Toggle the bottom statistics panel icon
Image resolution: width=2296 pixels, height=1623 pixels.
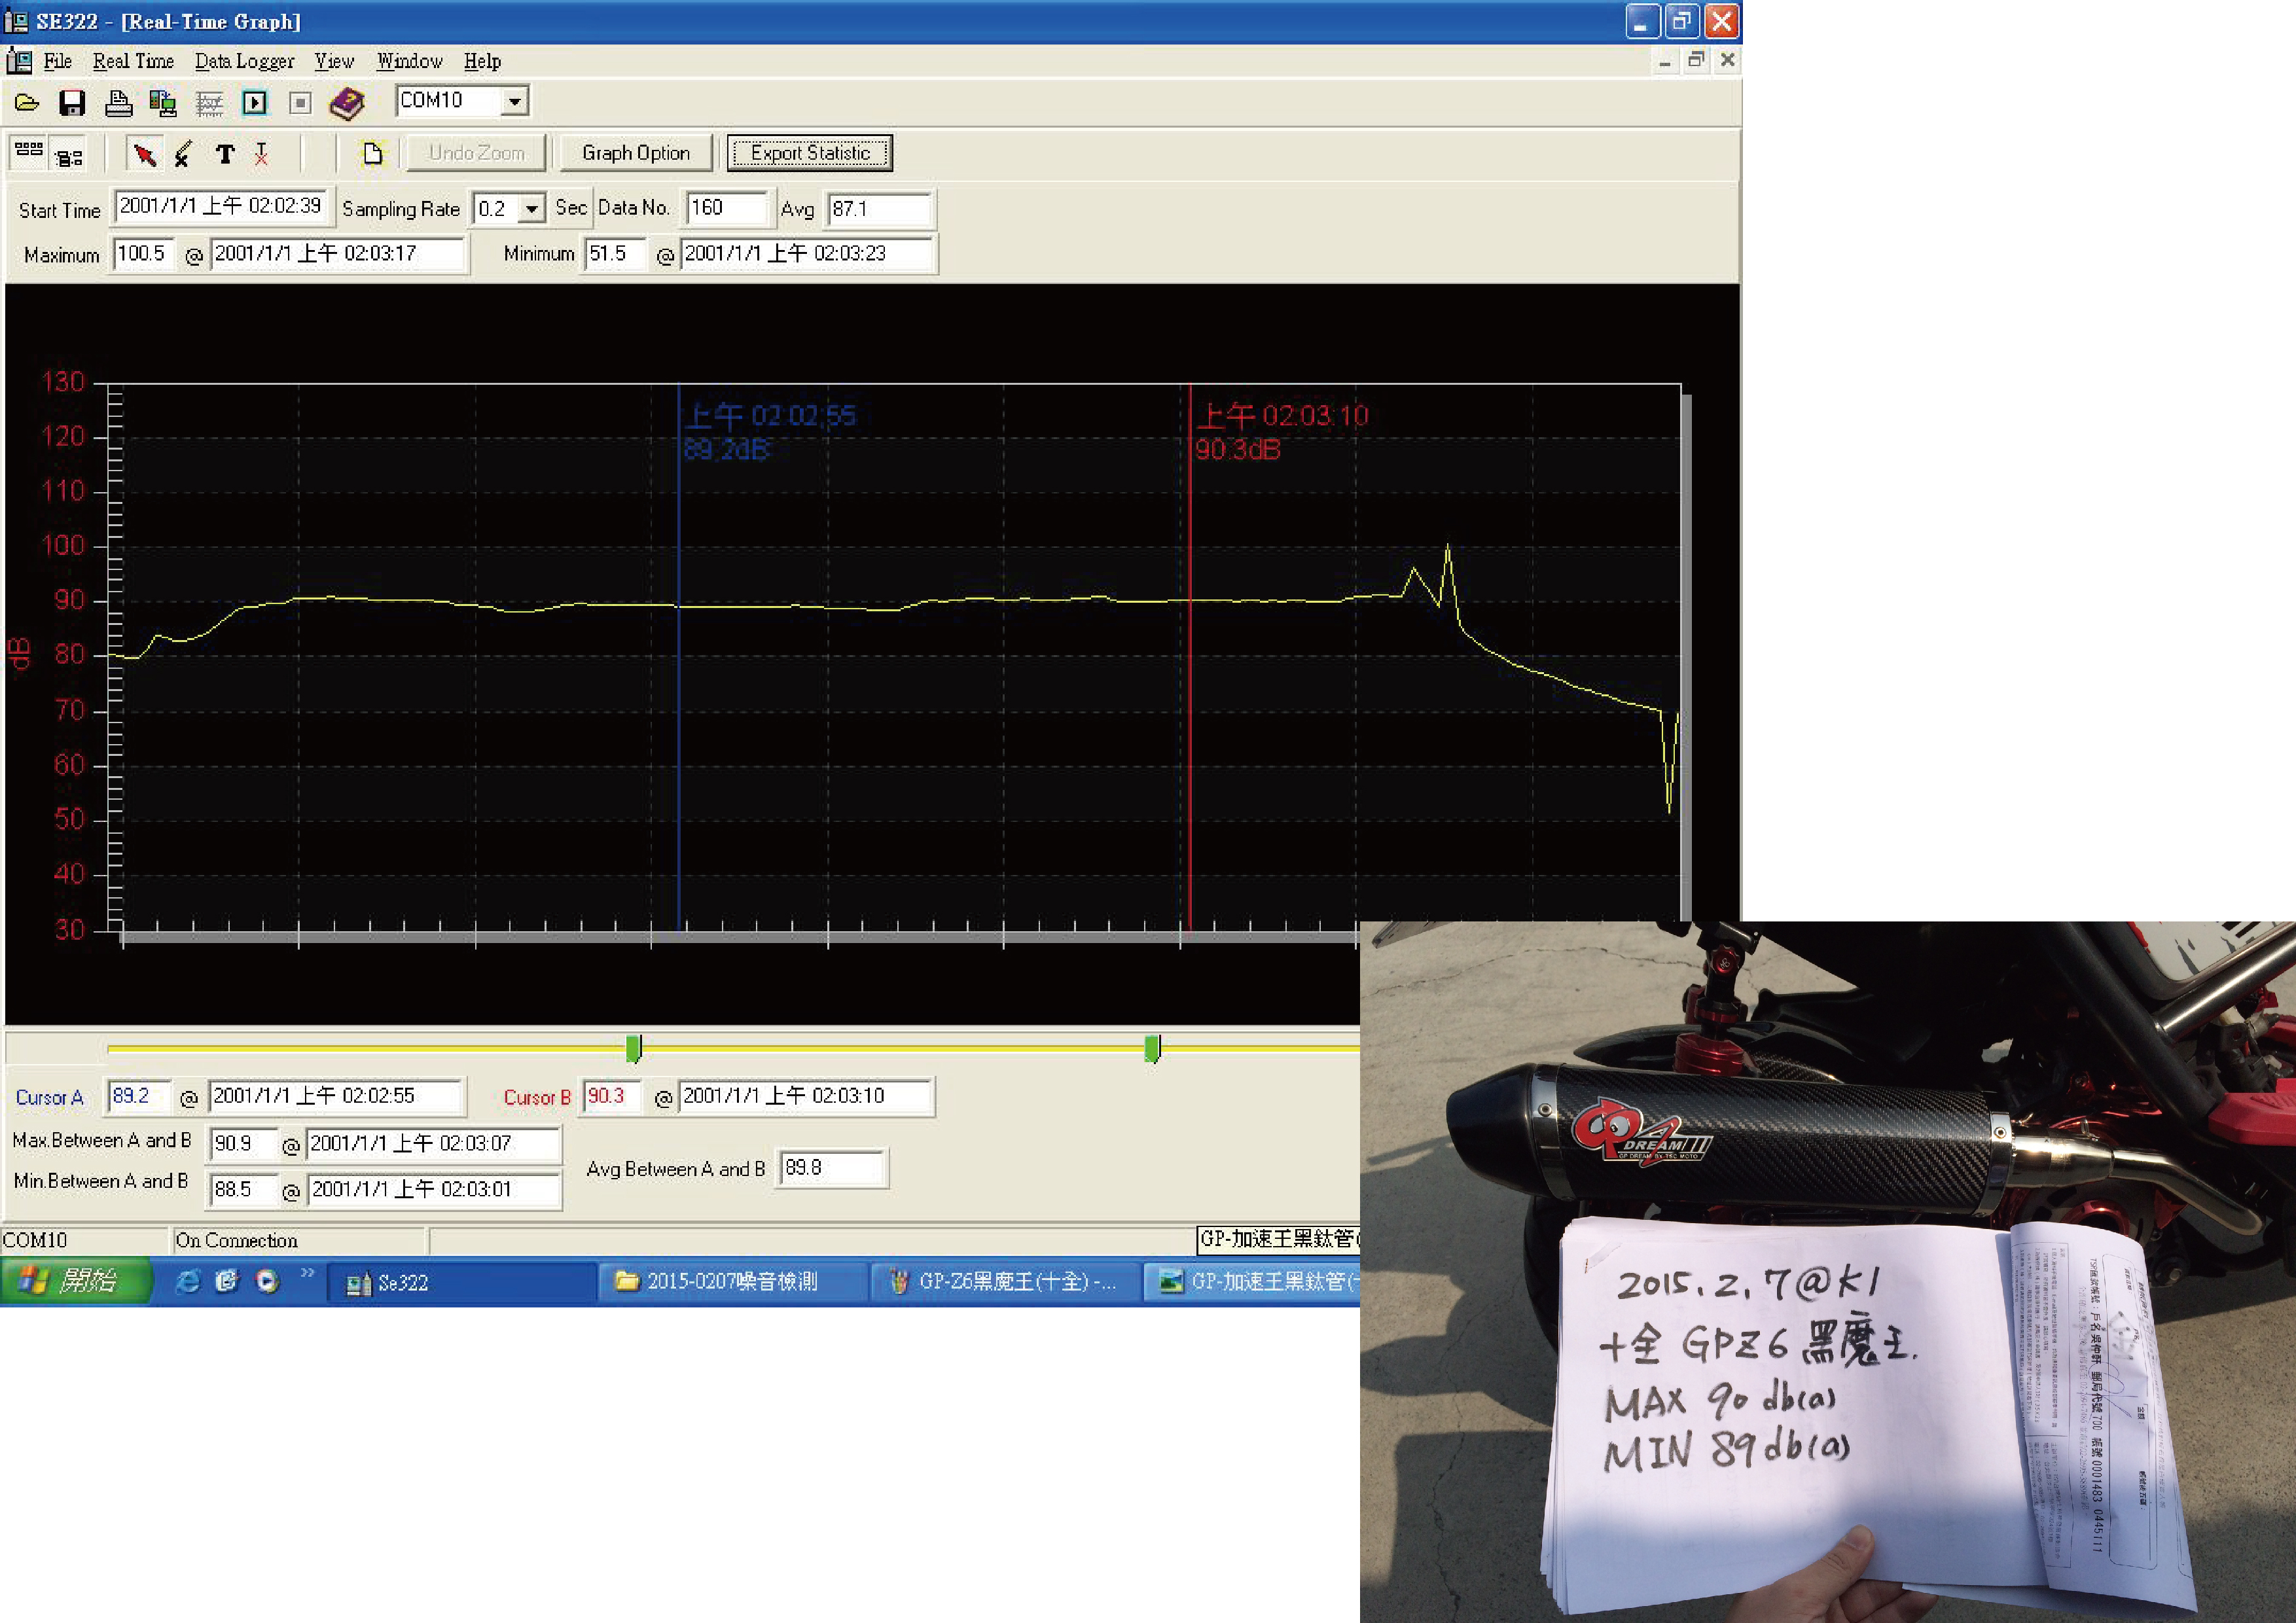[69, 157]
